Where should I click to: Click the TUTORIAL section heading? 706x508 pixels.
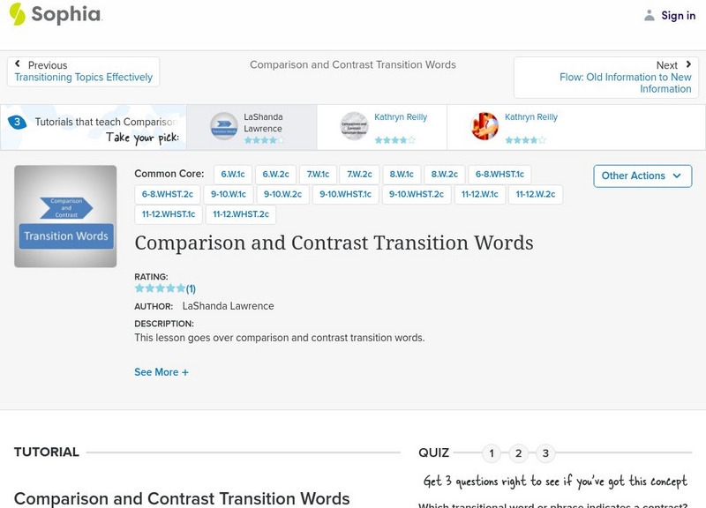47,452
